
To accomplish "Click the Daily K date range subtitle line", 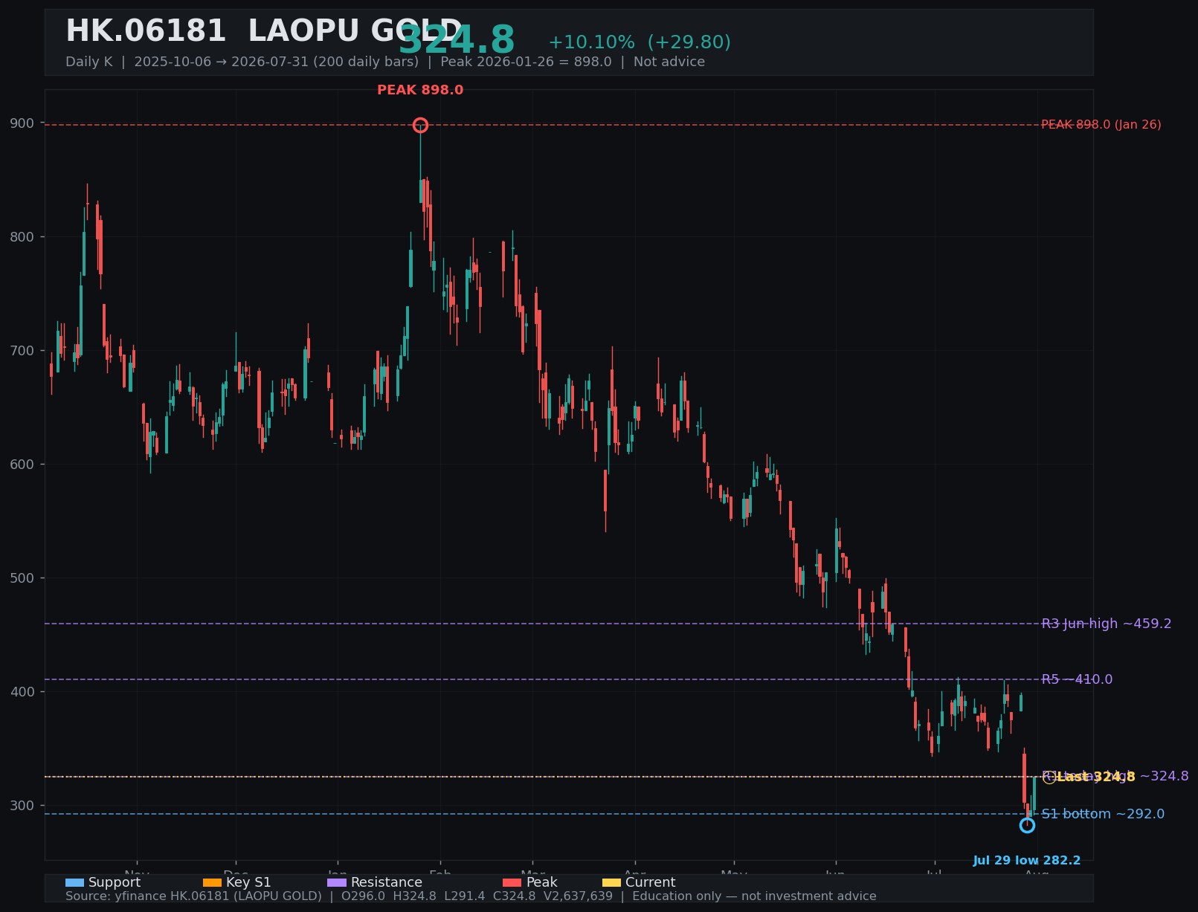I will pyautogui.click(x=385, y=62).
